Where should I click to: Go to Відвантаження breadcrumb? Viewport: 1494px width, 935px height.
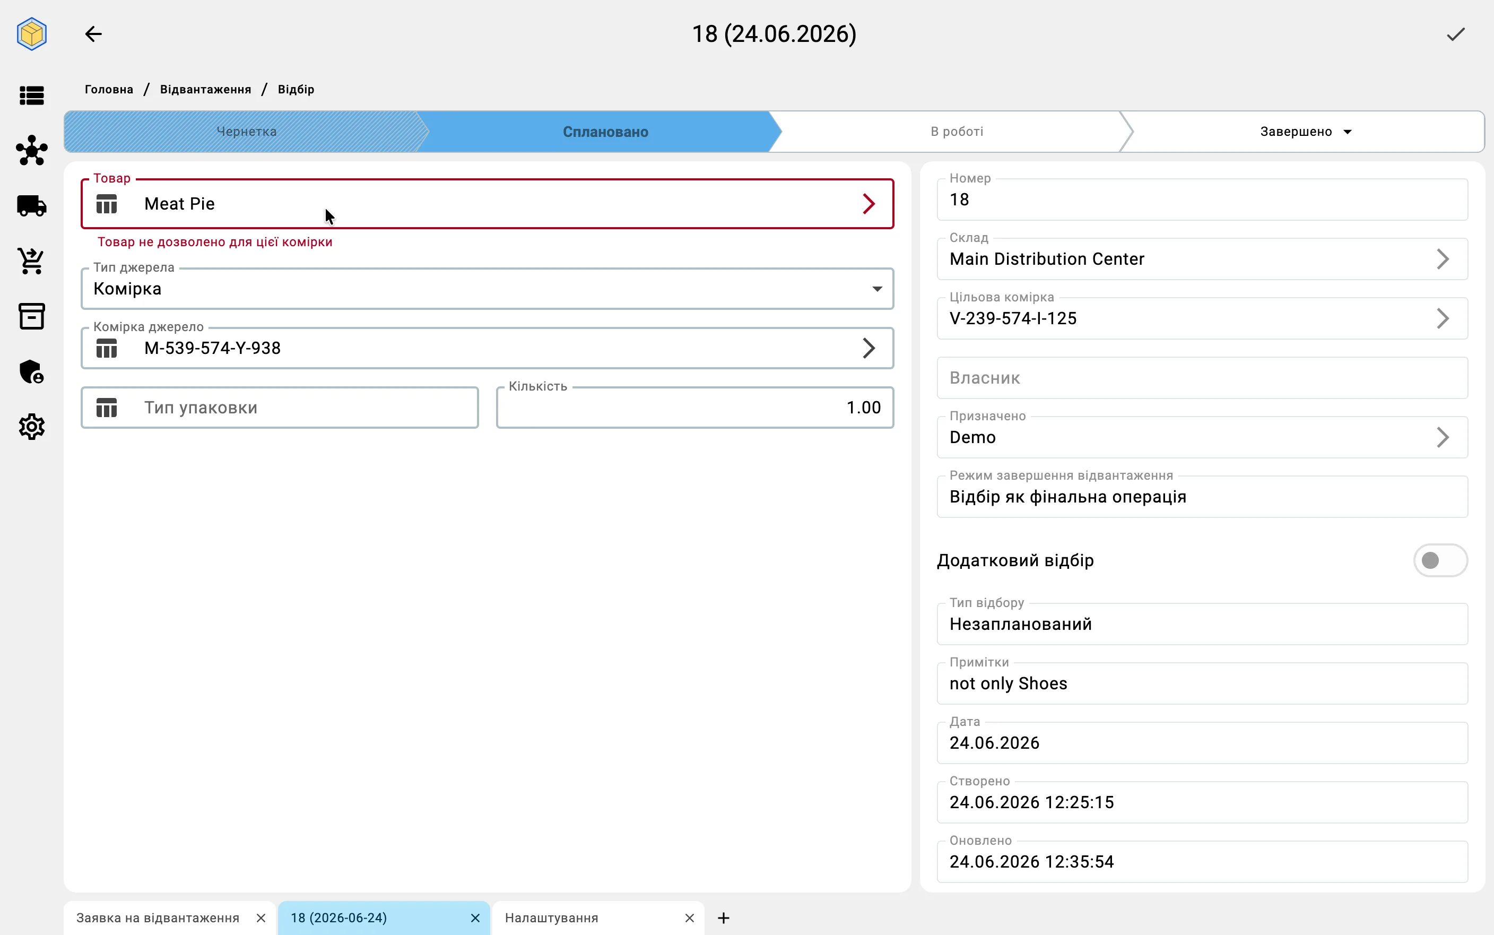point(205,89)
